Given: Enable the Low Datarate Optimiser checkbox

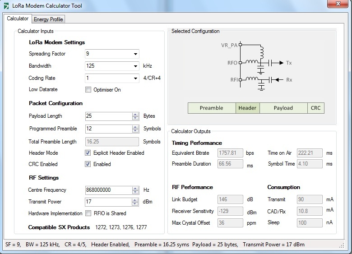Looking at the screenshot, I should pos(88,90).
